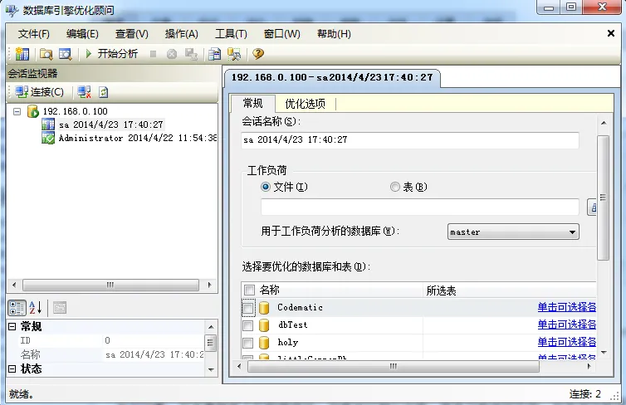This screenshot has height=405, width=626.
Task: Select the Administrator 2014/4/22 session
Action: click(x=137, y=138)
